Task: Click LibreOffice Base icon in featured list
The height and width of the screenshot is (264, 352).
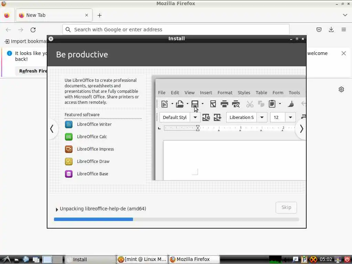Action: click(69, 174)
